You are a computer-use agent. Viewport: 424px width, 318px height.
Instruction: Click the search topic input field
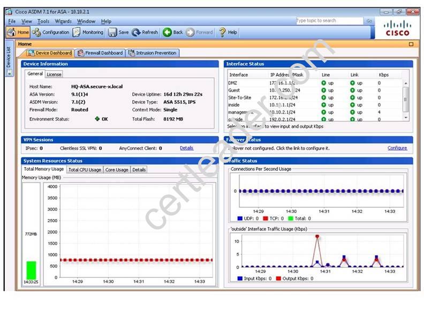pos(329,21)
